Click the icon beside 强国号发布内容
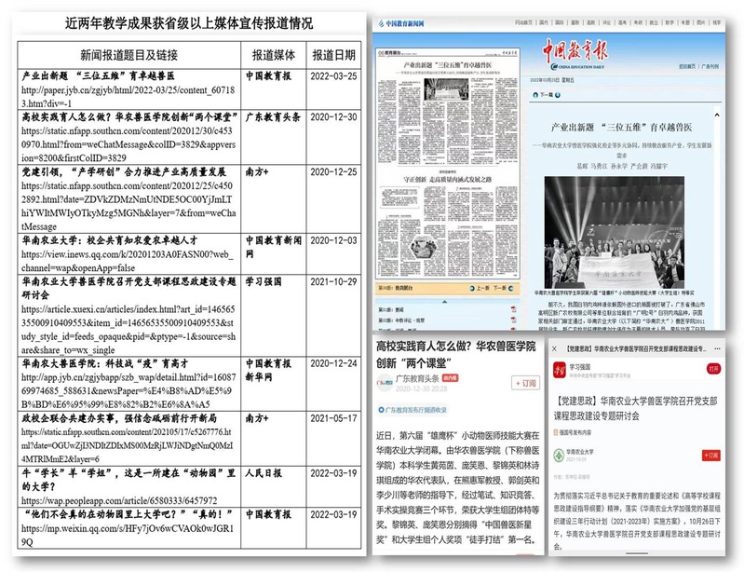This screenshot has height=572, width=744. pos(556,432)
